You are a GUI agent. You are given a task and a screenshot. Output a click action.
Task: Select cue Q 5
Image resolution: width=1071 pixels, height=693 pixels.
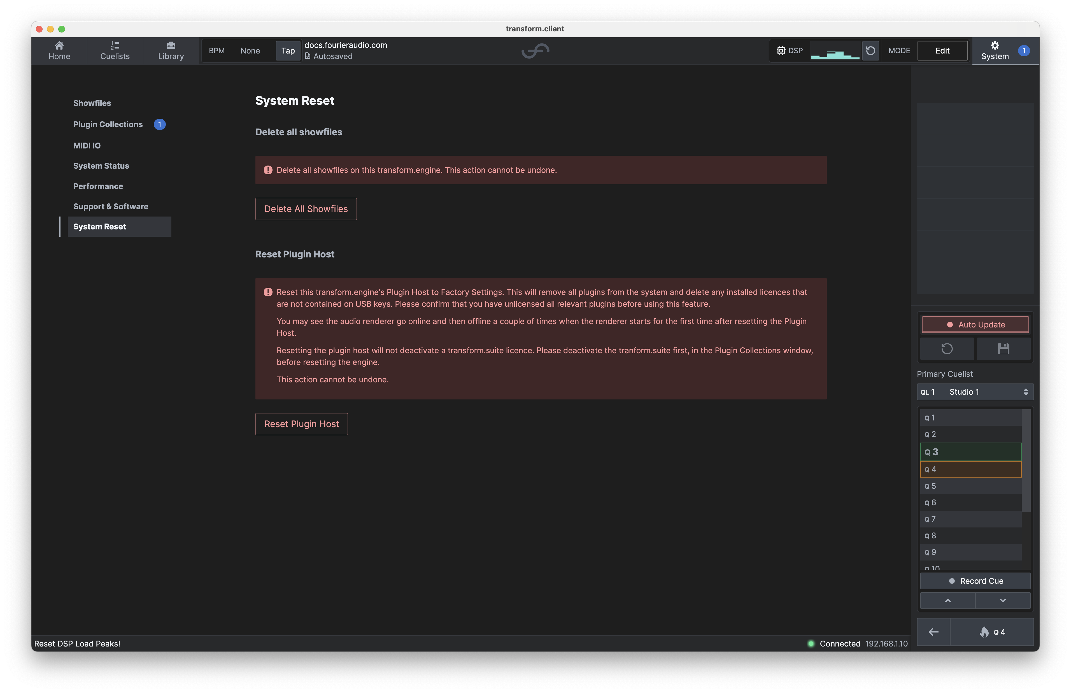971,486
